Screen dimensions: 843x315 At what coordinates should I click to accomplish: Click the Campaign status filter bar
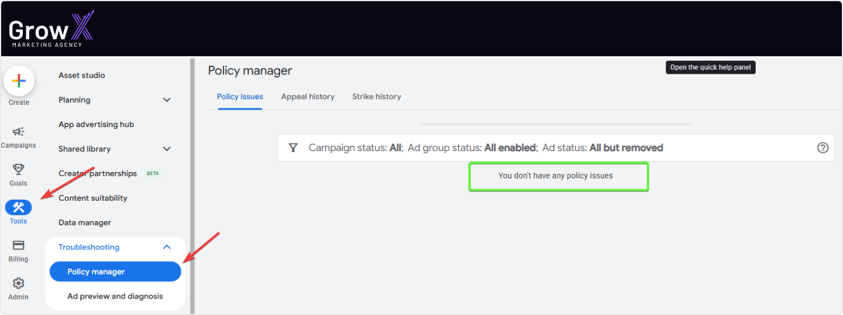[556, 148]
